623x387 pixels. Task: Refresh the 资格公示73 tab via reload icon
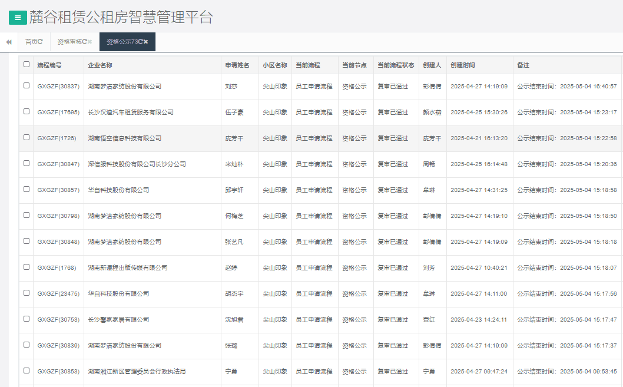140,42
